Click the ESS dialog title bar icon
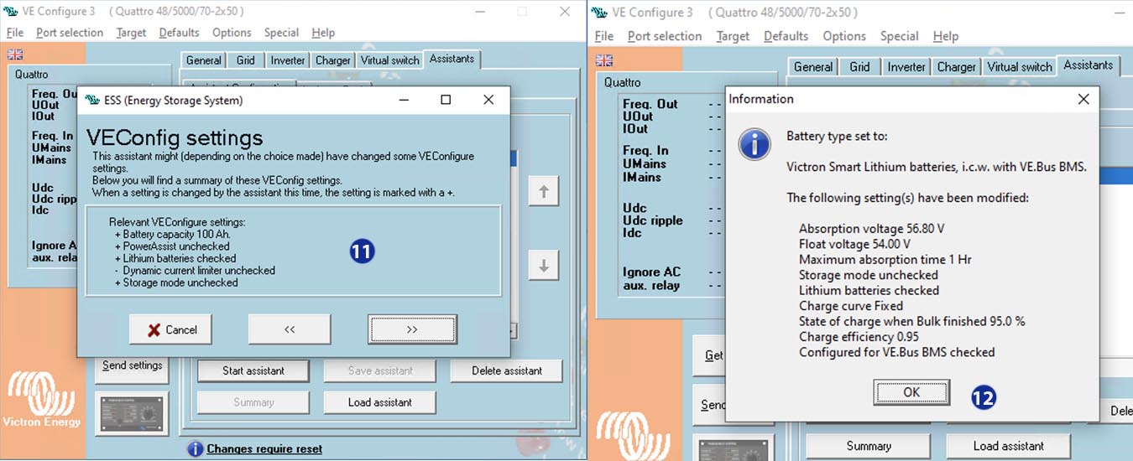 [x=92, y=100]
